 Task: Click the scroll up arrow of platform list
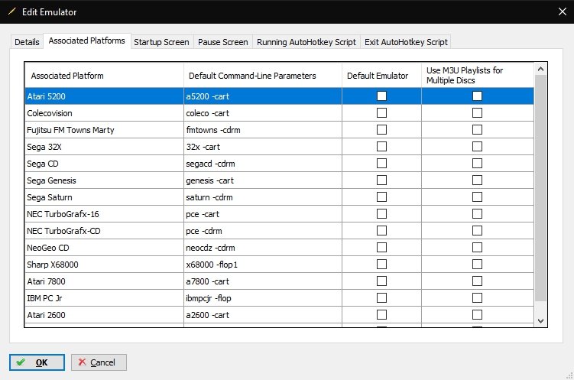coord(540,69)
